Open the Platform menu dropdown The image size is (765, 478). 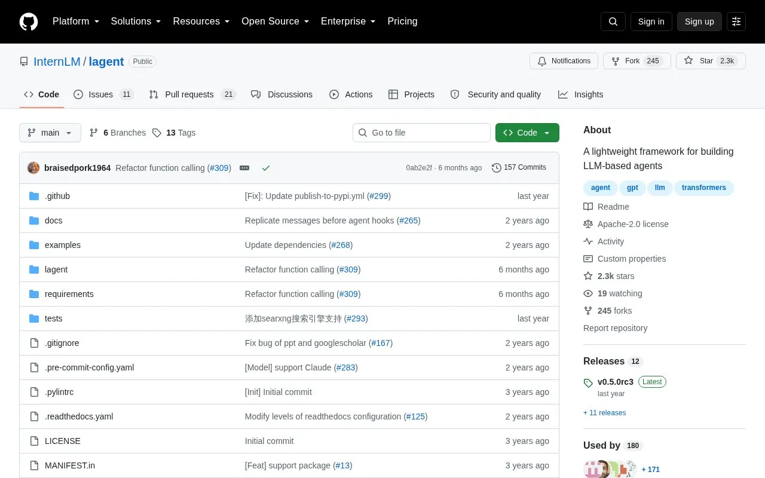tap(76, 22)
